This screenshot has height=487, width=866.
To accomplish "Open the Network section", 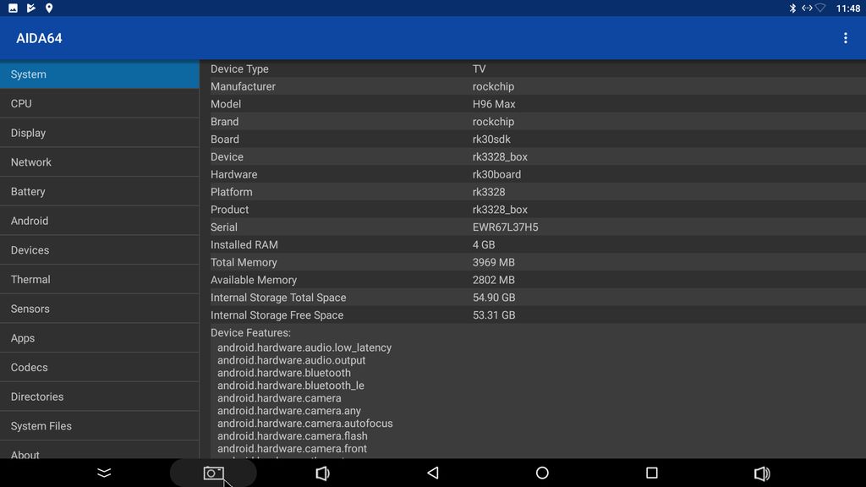I will 100,161.
